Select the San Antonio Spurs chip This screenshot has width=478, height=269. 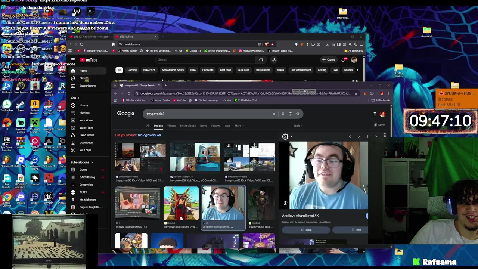pyautogui.click(x=173, y=70)
